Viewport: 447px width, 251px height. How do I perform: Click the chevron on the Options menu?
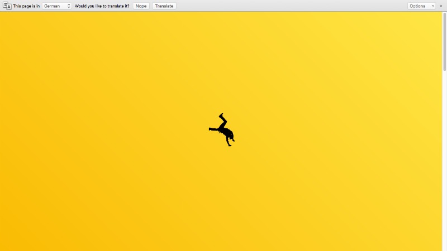click(x=432, y=6)
